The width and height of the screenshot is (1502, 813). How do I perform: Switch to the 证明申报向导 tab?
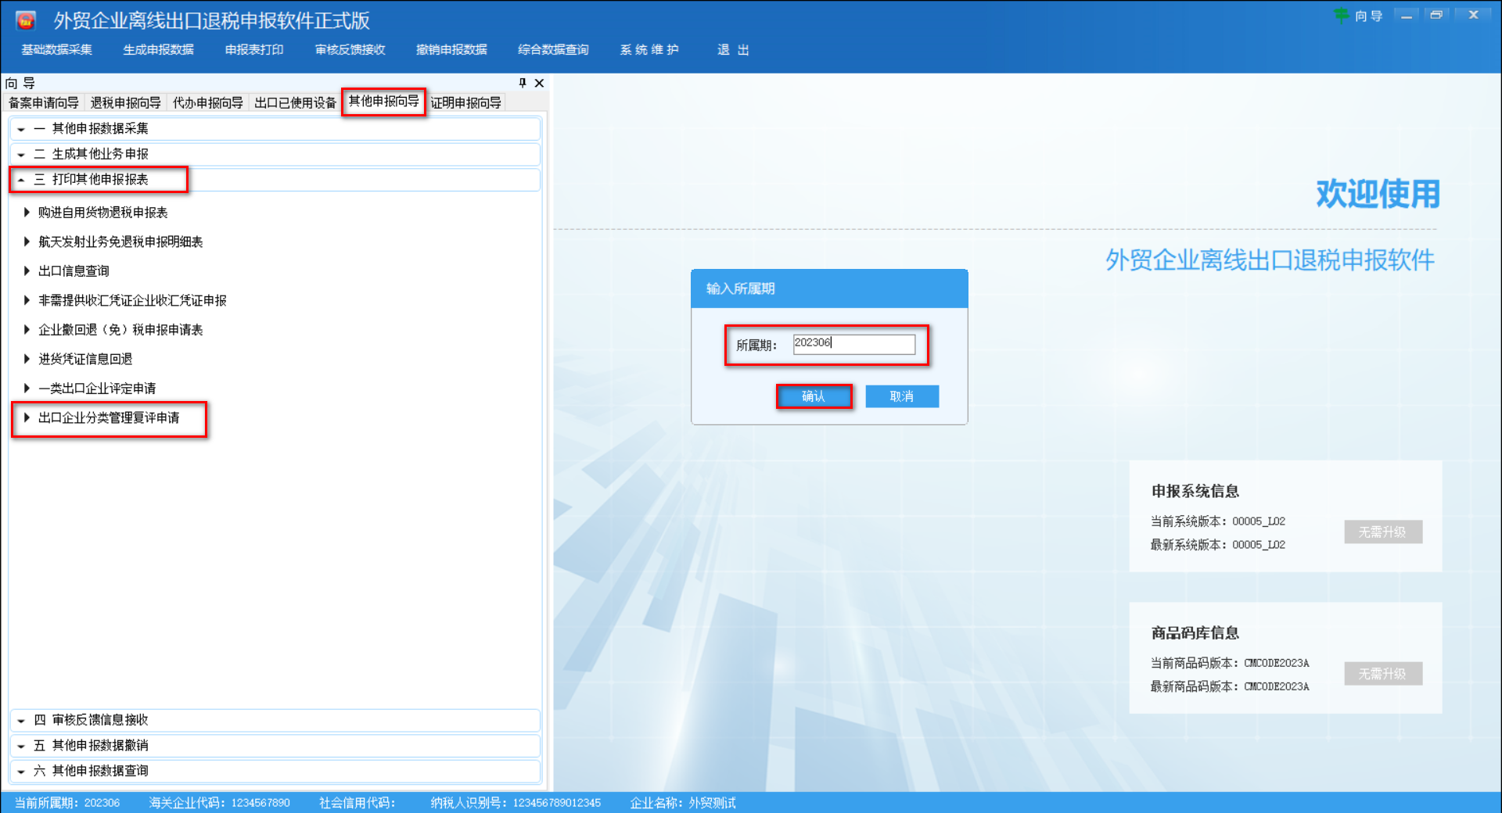tap(465, 102)
